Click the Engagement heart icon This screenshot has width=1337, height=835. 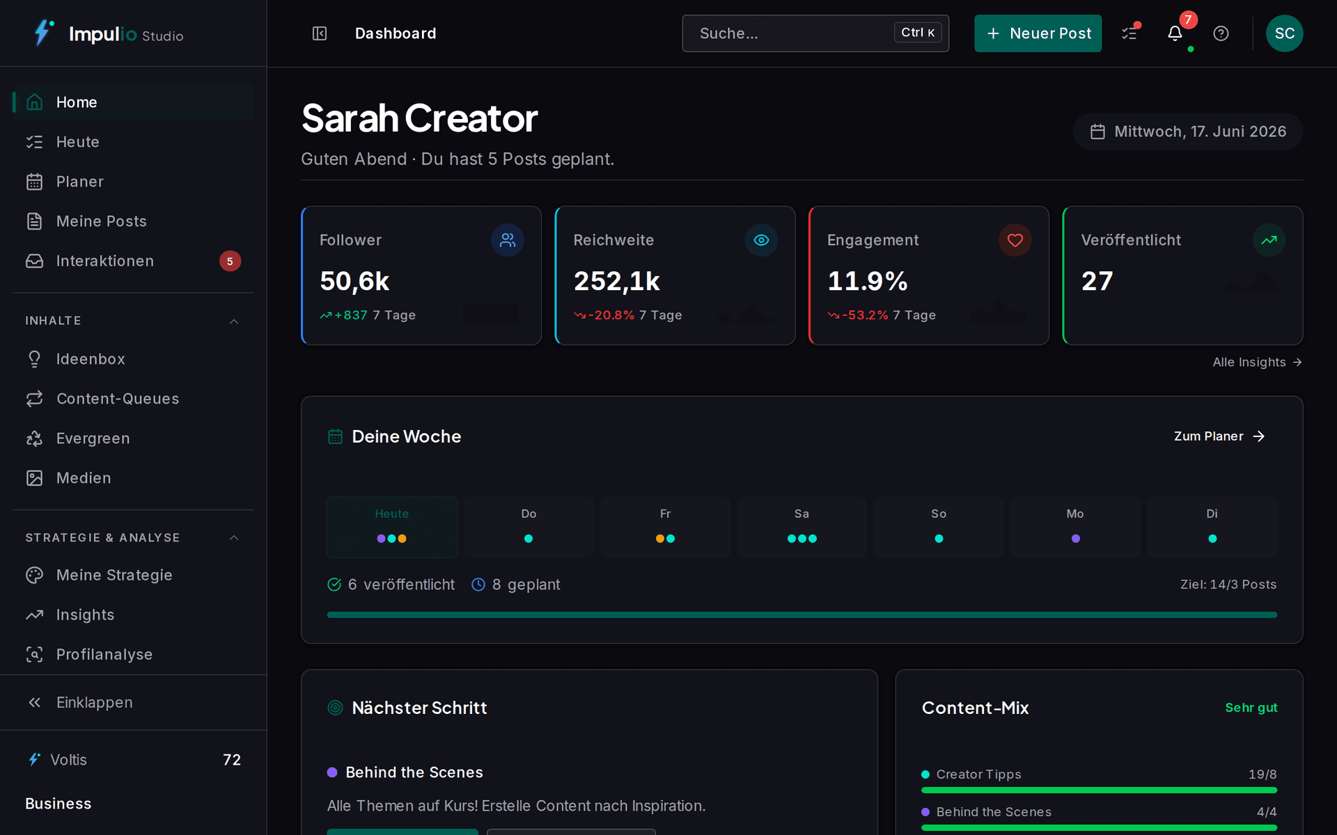[1015, 240]
